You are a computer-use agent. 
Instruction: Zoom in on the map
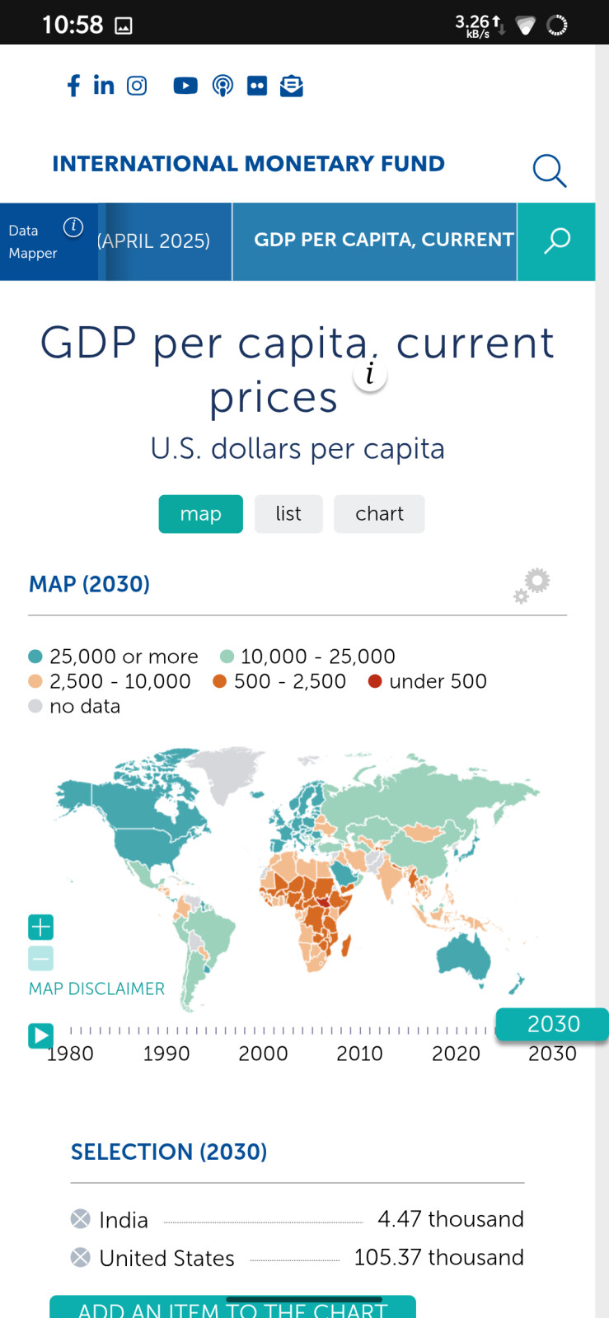tap(41, 928)
